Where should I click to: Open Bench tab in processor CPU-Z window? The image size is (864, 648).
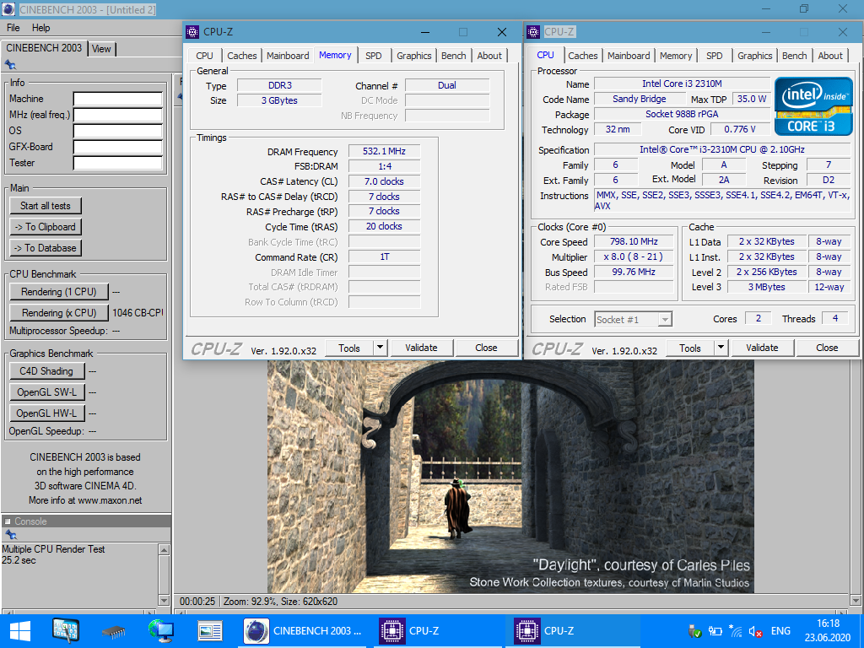(x=795, y=56)
